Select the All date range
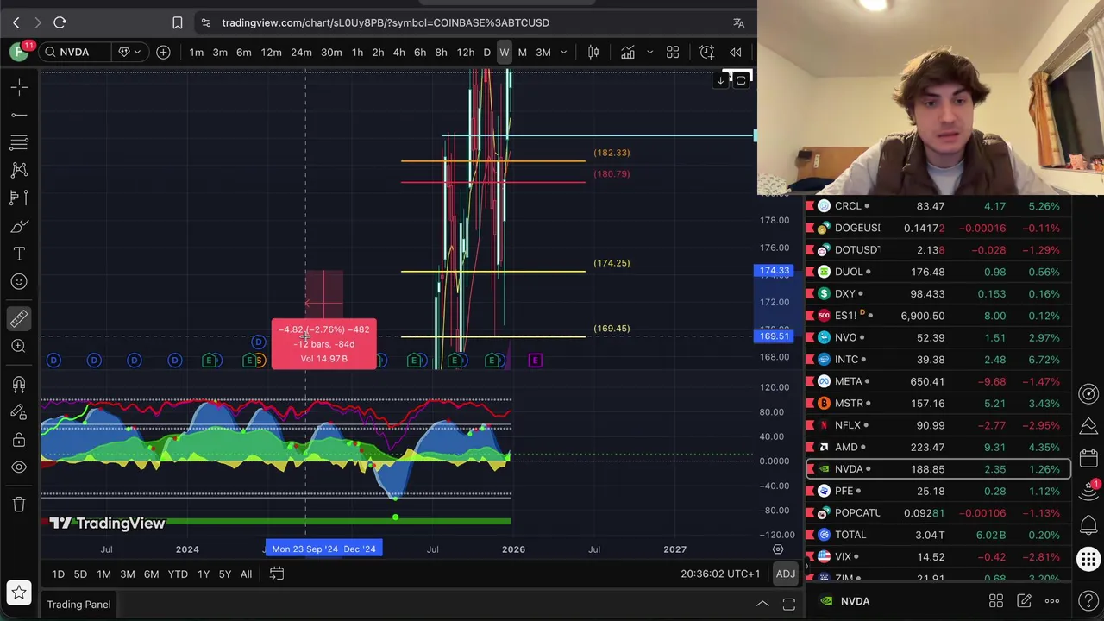1104x621 pixels. (246, 574)
